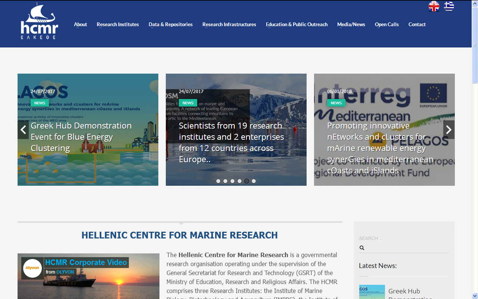Click NEWS tag on Interreg slide

point(336,103)
